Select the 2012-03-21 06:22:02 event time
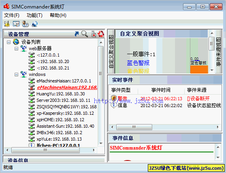Image resolution: width=226 pixels, height=173 pixels. (x=161, y=105)
